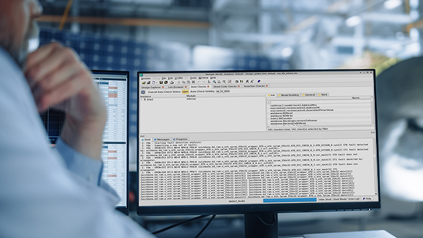Open dropdown arrow beside new document icon

(157, 83)
